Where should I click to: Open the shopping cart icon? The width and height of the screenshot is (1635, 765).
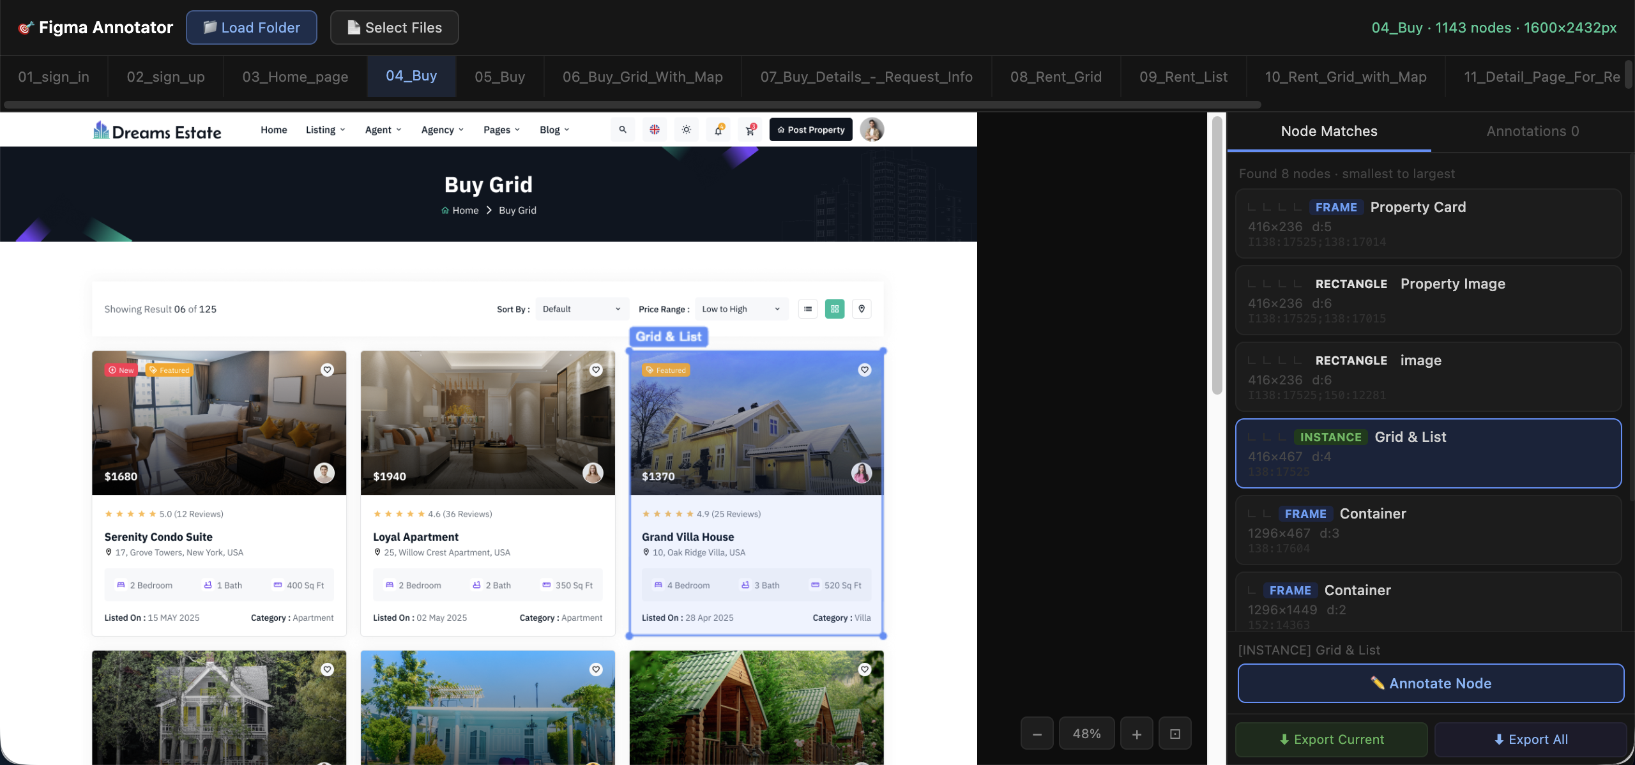(750, 130)
